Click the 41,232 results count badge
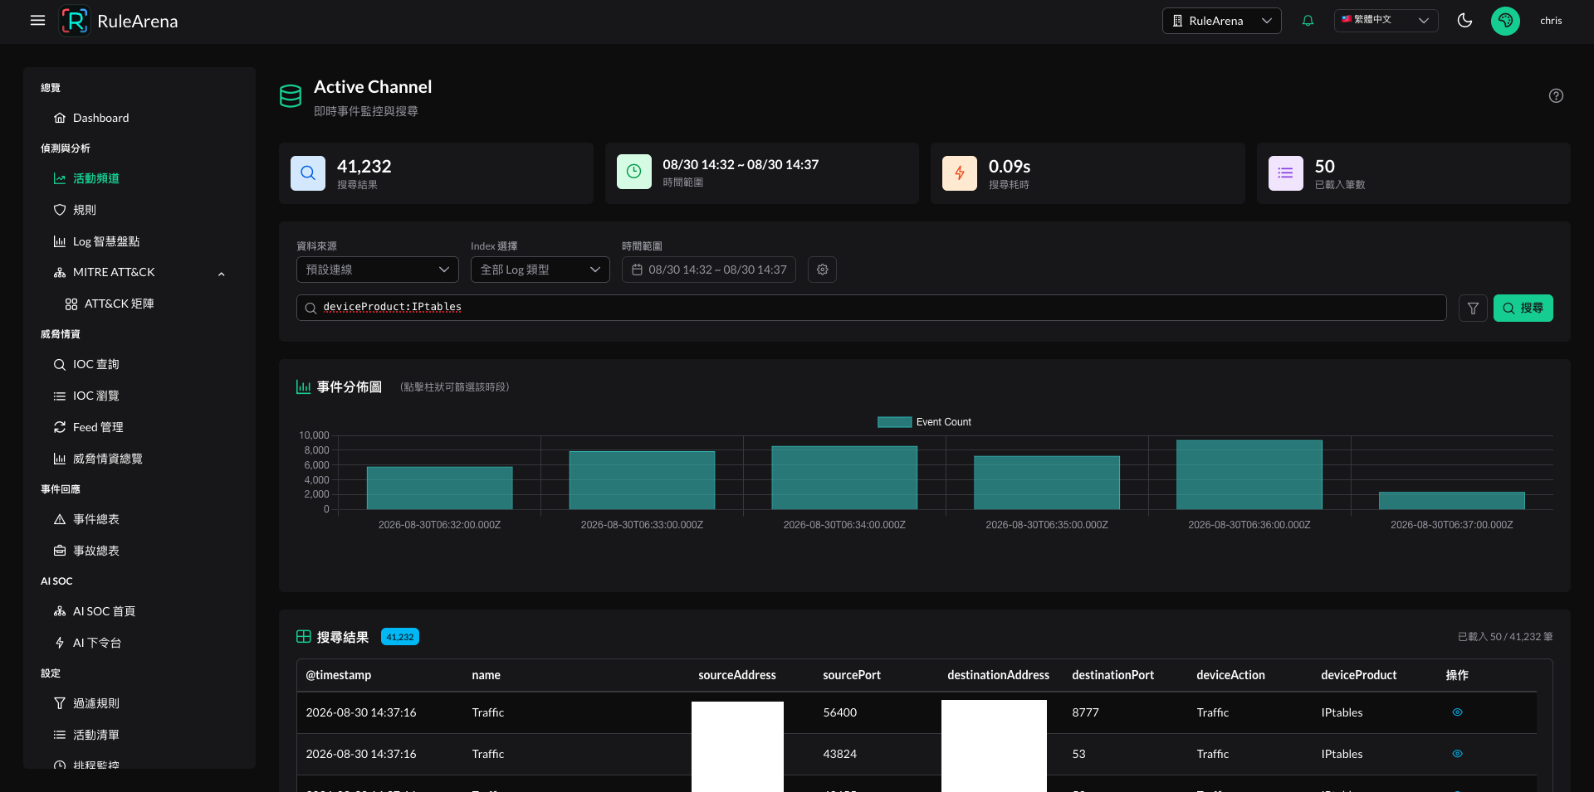Screen dimensions: 1594x792 [400, 637]
